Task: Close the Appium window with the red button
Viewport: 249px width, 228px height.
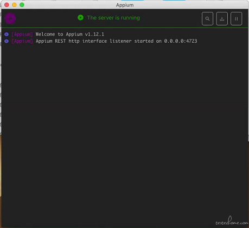Action: [x=7, y=5]
